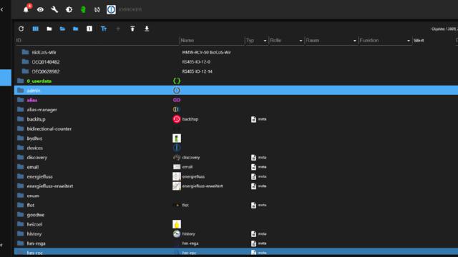Open the column configuration icon
Image resolution: width=458 pixels, height=257 pixels.
[x=35, y=29]
